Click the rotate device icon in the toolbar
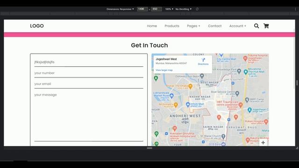The width and height of the screenshot is (299, 168). [197, 9]
